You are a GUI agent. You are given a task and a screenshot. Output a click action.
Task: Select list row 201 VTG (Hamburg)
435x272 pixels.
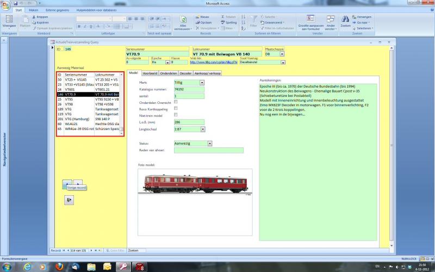pyautogui.click(x=88, y=119)
